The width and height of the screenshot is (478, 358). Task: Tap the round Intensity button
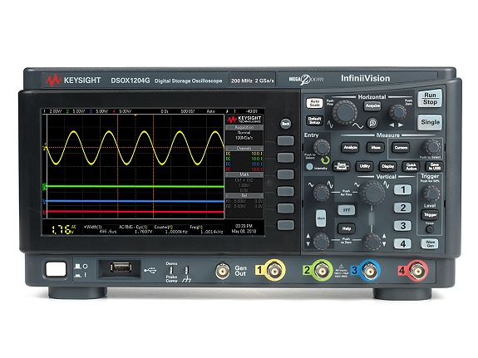310,167
